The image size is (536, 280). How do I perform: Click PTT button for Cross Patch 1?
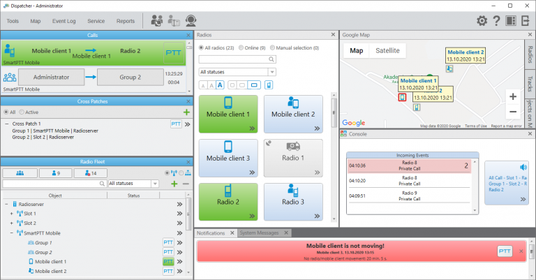(x=176, y=124)
